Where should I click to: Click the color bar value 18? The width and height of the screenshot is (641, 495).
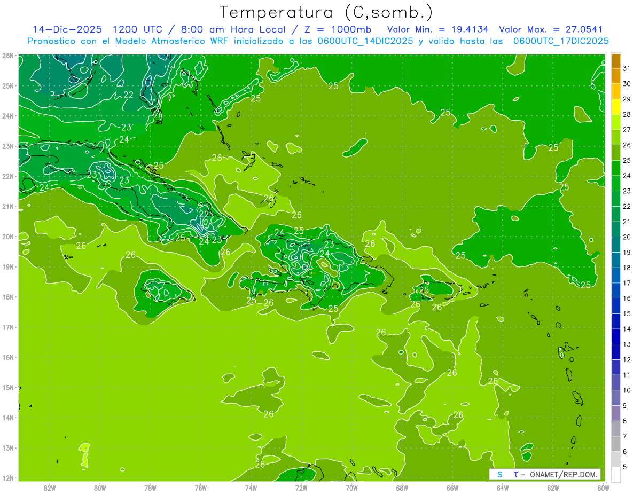(627, 268)
